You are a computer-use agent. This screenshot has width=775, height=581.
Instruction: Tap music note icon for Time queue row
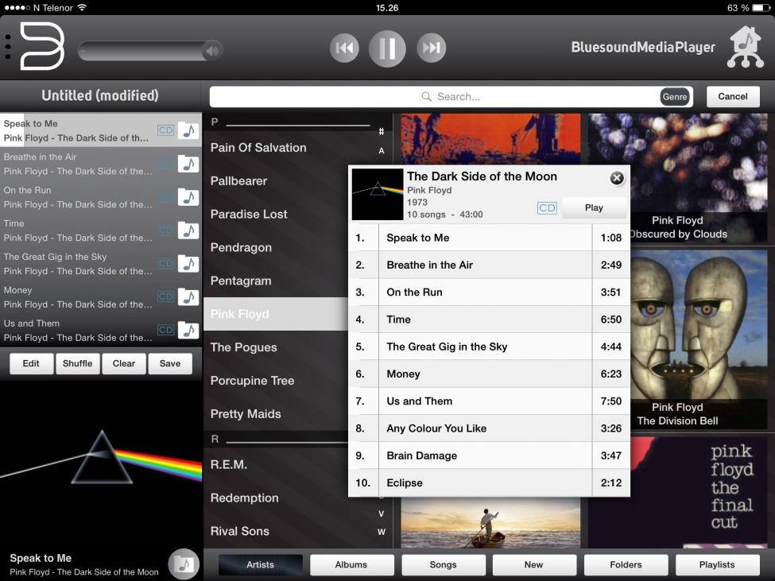[188, 230]
